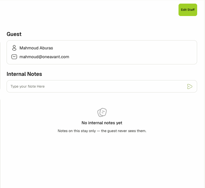This screenshot has height=188, width=205.
Task: Select the guest details card
Action: pyautogui.click(x=102, y=52)
